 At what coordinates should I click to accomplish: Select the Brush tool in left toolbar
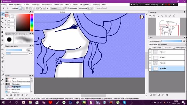click(2, 14)
